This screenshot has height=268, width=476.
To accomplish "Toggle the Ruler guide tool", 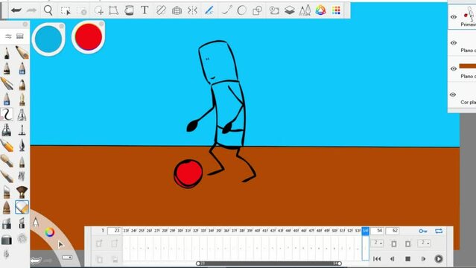I will (161, 10).
